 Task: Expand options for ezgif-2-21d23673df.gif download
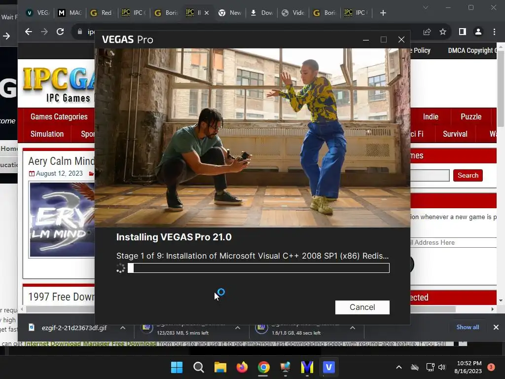click(x=123, y=328)
